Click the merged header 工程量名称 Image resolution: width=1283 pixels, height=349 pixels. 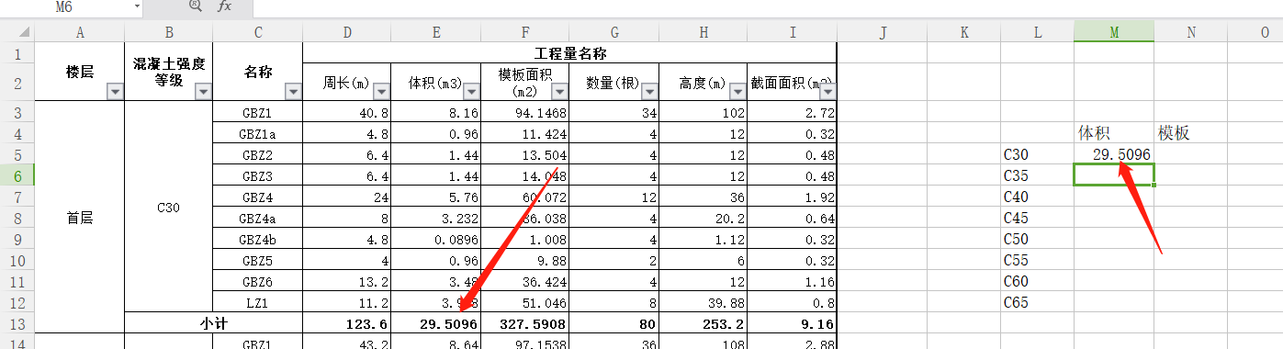569,53
